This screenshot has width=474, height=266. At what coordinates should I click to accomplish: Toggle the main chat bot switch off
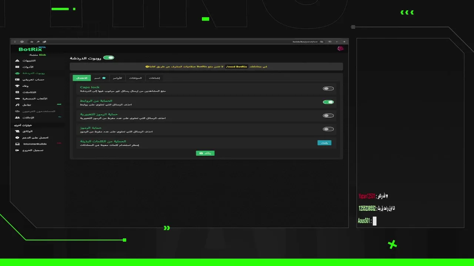click(x=109, y=58)
